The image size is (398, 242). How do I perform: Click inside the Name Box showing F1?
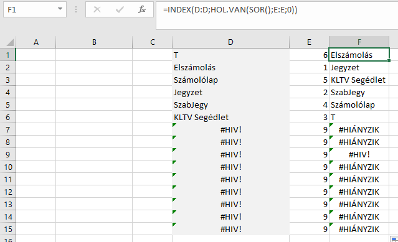(x=31, y=9)
